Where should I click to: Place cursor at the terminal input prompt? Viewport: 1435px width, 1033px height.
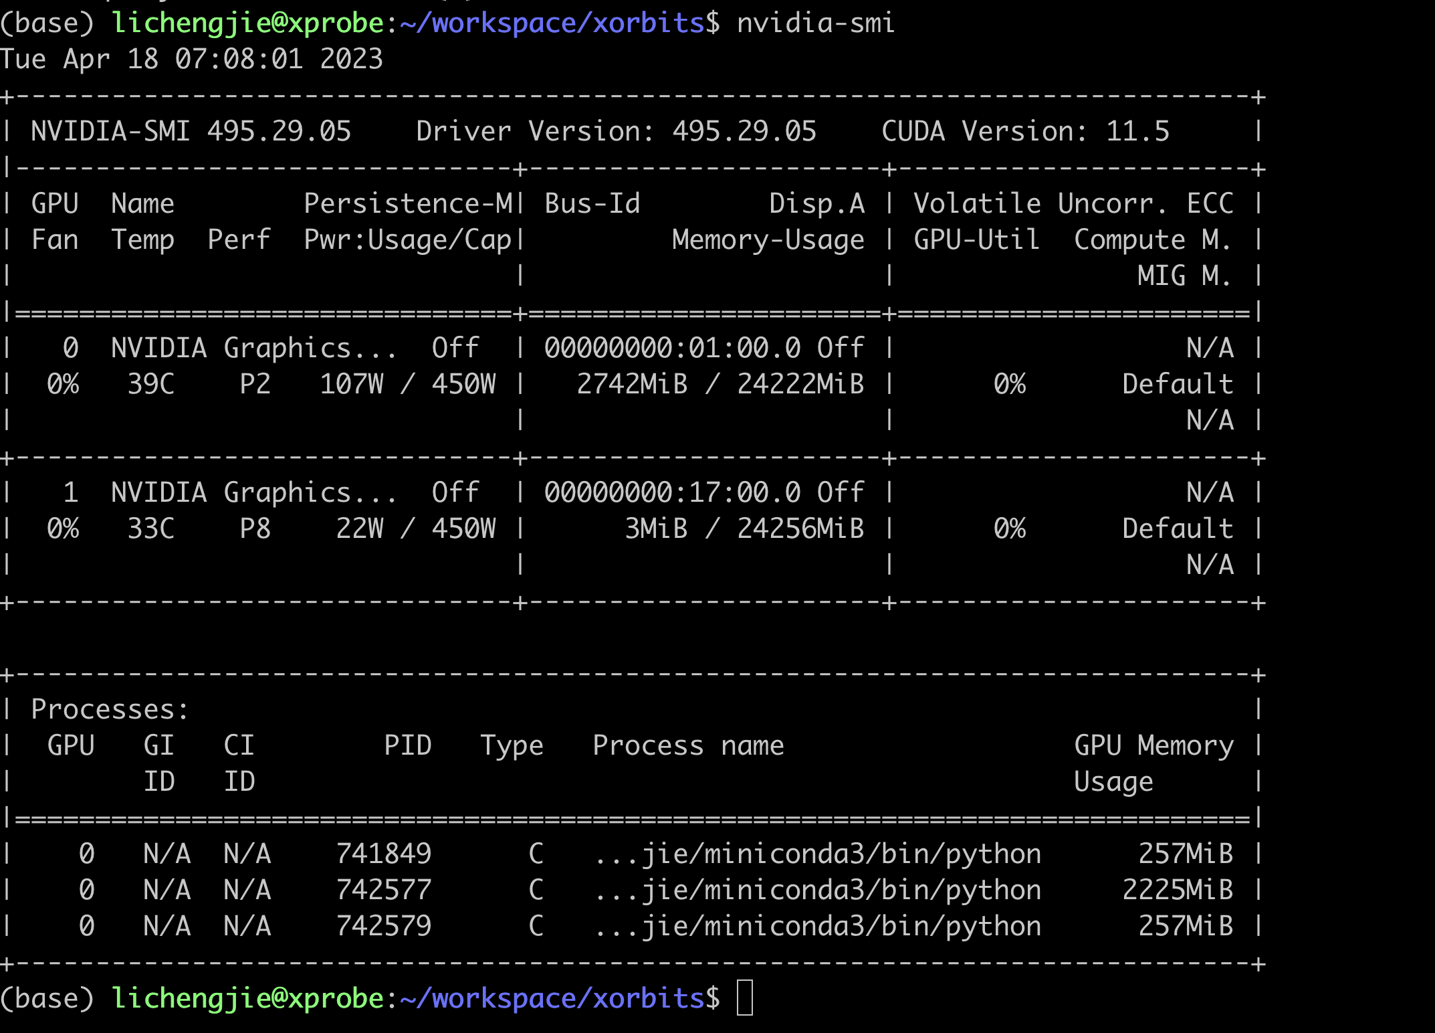tap(746, 998)
